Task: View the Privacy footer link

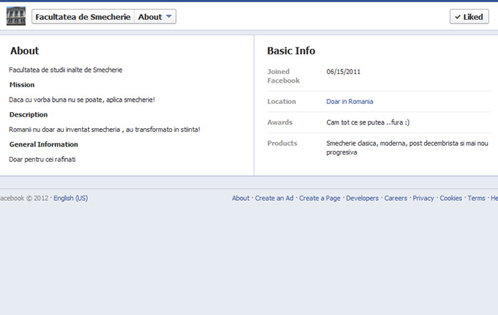Action: point(423,199)
